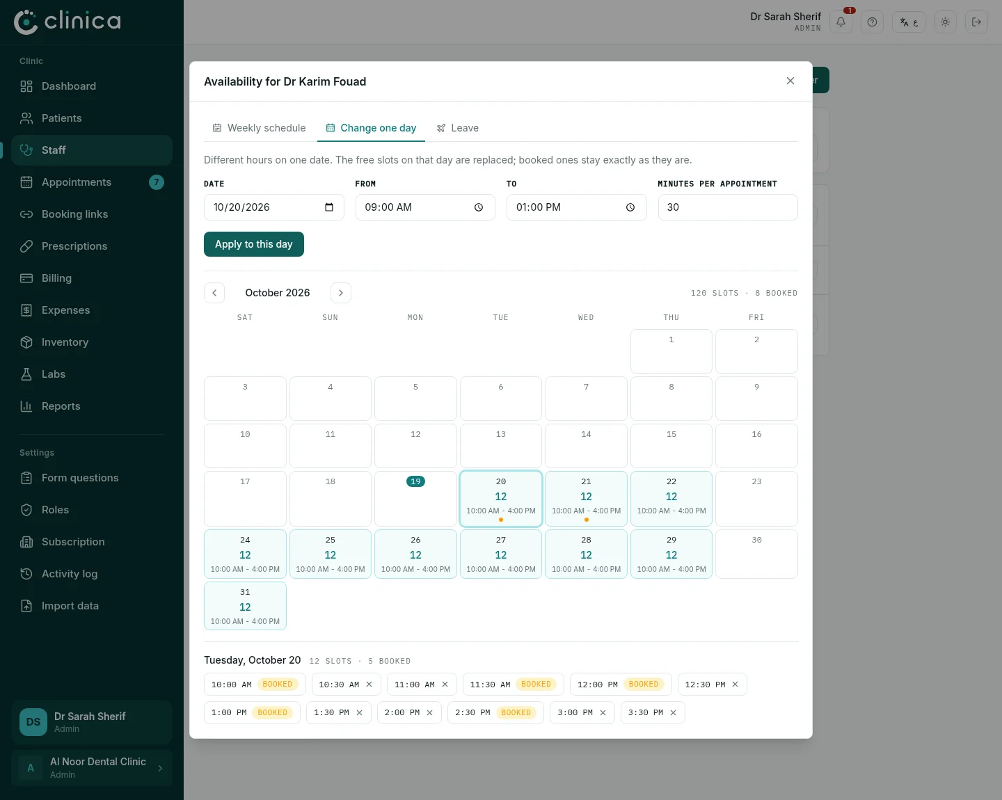Switch language with translate icon
1002x800 pixels.
tap(909, 22)
